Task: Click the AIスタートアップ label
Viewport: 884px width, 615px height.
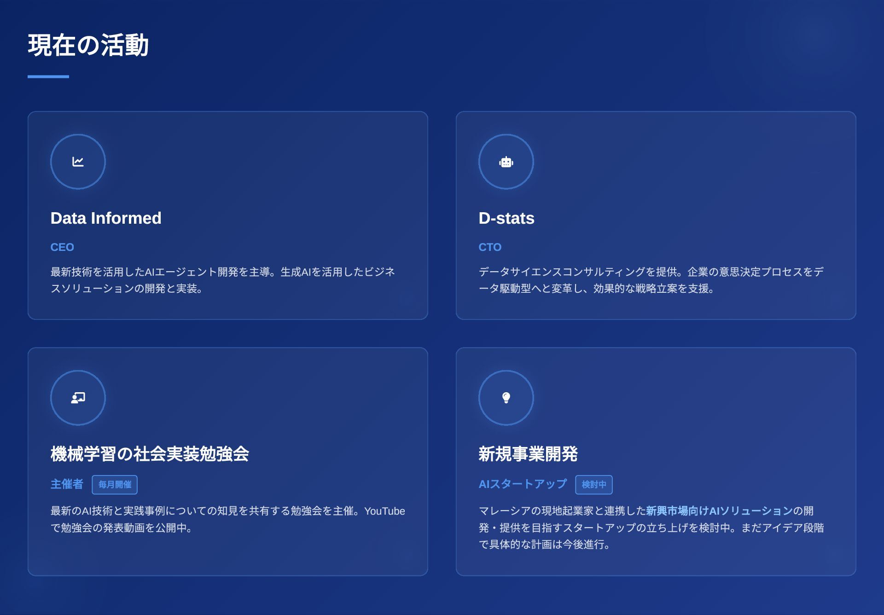Action: 523,484
